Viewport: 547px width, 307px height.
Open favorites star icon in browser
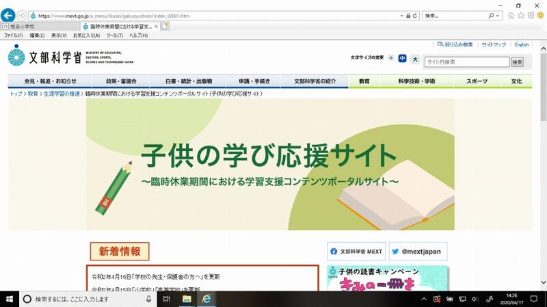click(x=521, y=15)
